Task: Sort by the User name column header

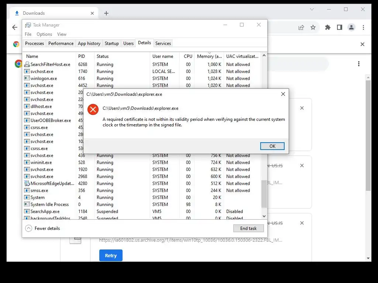Action: coord(165,56)
